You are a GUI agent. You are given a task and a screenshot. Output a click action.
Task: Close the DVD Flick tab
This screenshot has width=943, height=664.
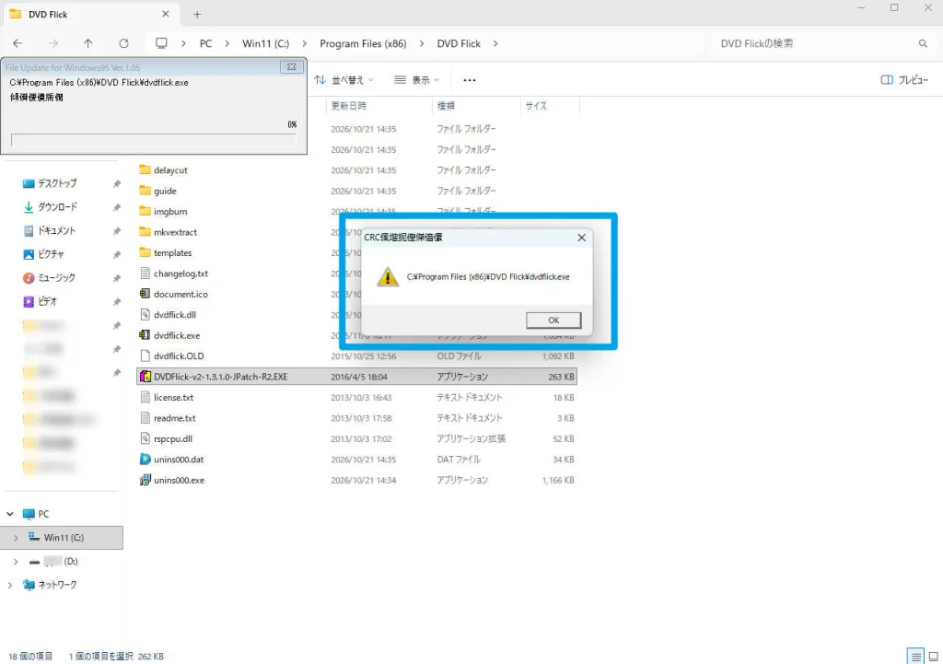pos(166,14)
